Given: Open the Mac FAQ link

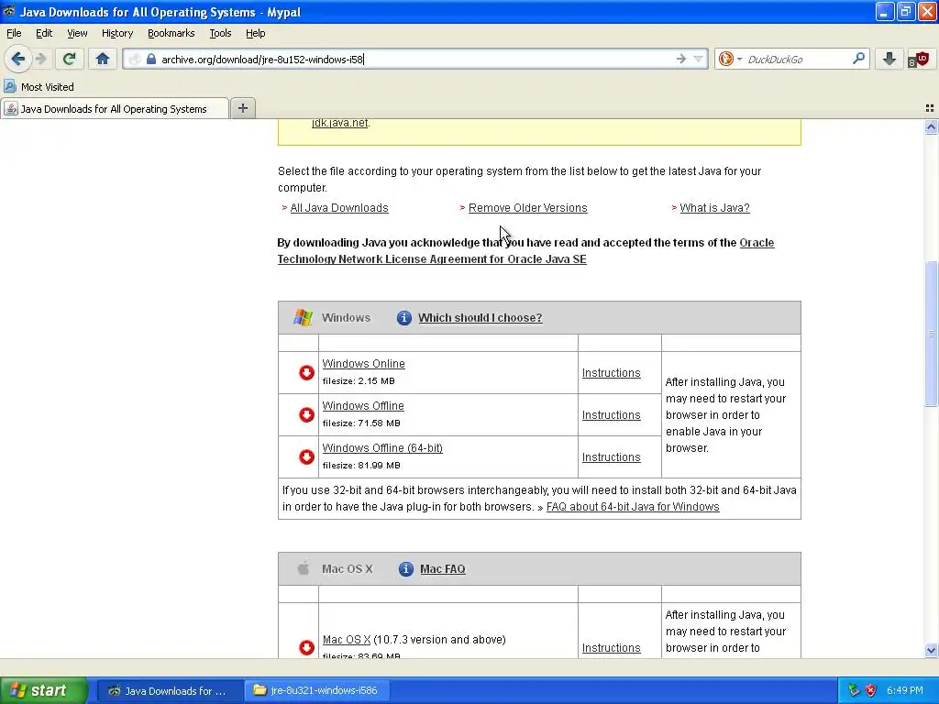Looking at the screenshot, I should (x=443, y=568).
